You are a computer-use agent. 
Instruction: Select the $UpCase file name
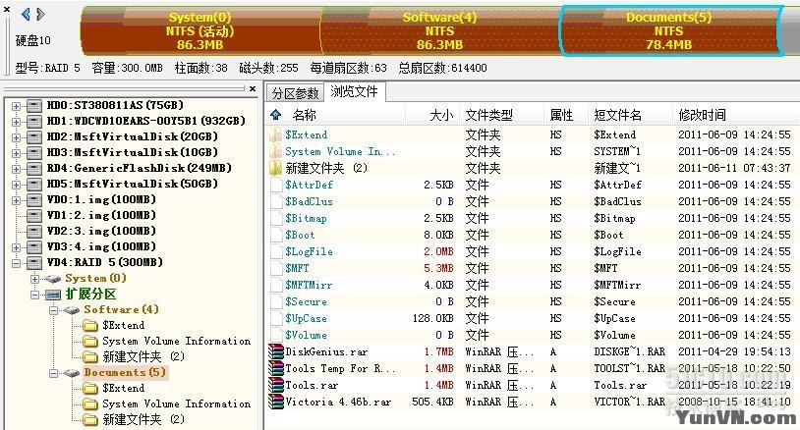pyautogui.click(x=306, y=318)
